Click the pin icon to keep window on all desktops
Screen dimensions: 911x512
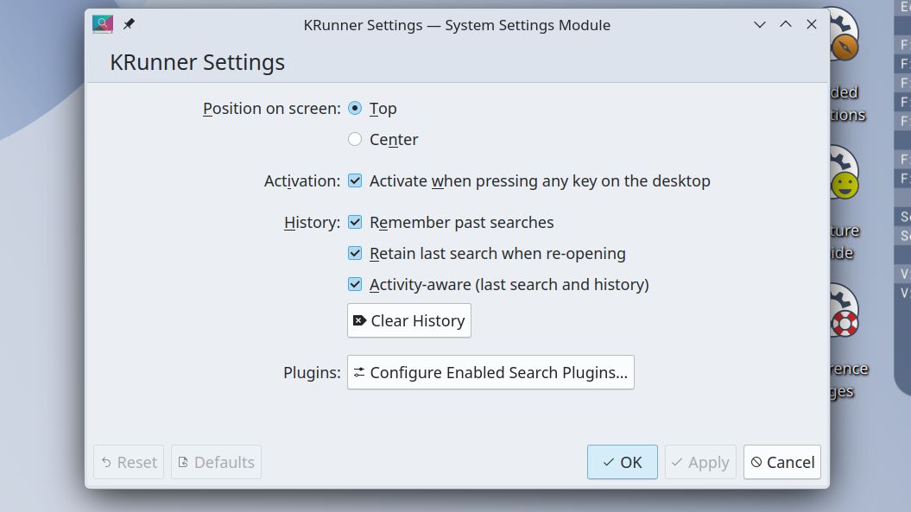129,24
